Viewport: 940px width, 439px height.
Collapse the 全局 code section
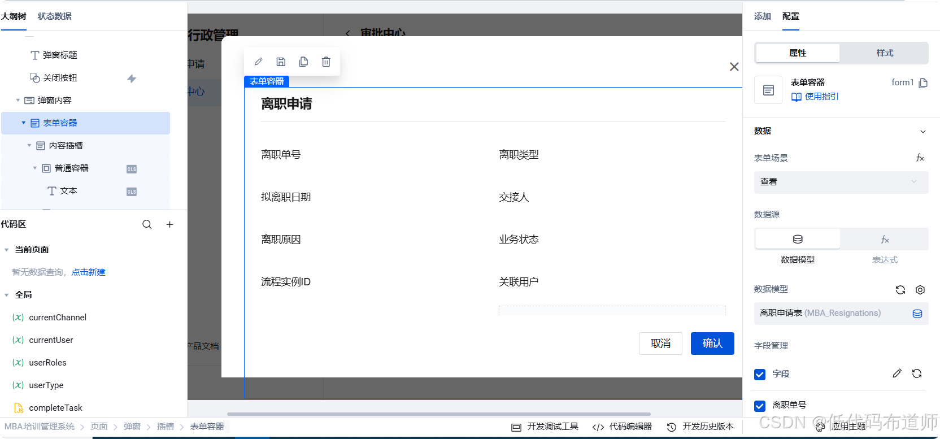[6, 295]
